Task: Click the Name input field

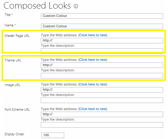Action: pyautogui.click(x=102, y=26)
